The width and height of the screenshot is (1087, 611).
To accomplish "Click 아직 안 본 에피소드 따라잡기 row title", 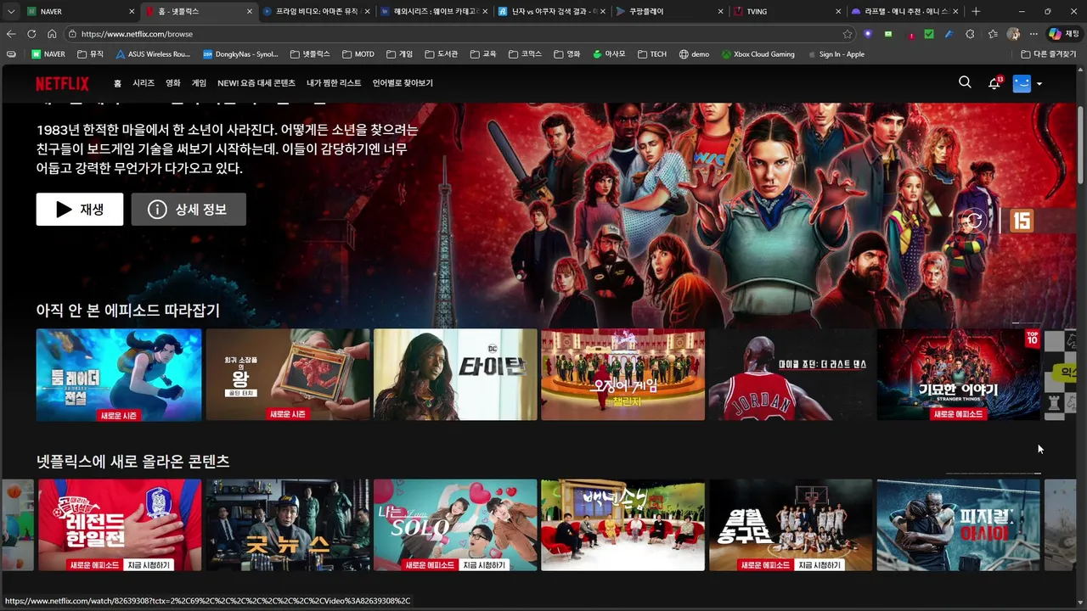I will (128, 311).
